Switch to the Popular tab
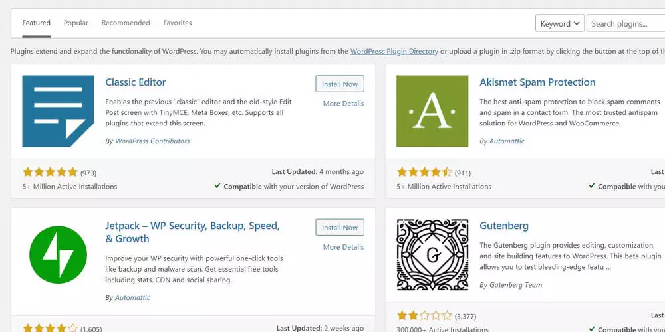The width and height of the screenshot is (665, 332). pos(76,23)
